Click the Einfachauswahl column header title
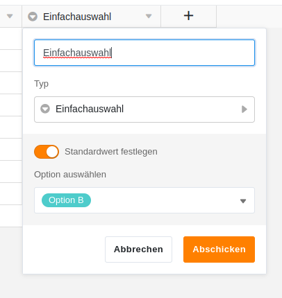282x298 pixels. click(77, 17)
